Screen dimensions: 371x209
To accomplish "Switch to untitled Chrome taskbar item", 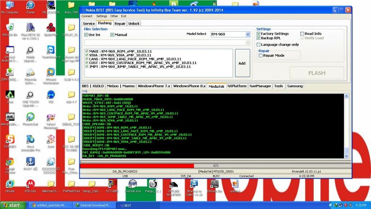I will coord(51,205).
